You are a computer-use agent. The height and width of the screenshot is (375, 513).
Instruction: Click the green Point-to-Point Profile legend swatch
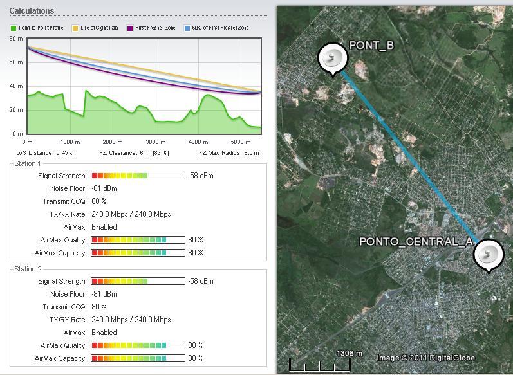[14, 28]
